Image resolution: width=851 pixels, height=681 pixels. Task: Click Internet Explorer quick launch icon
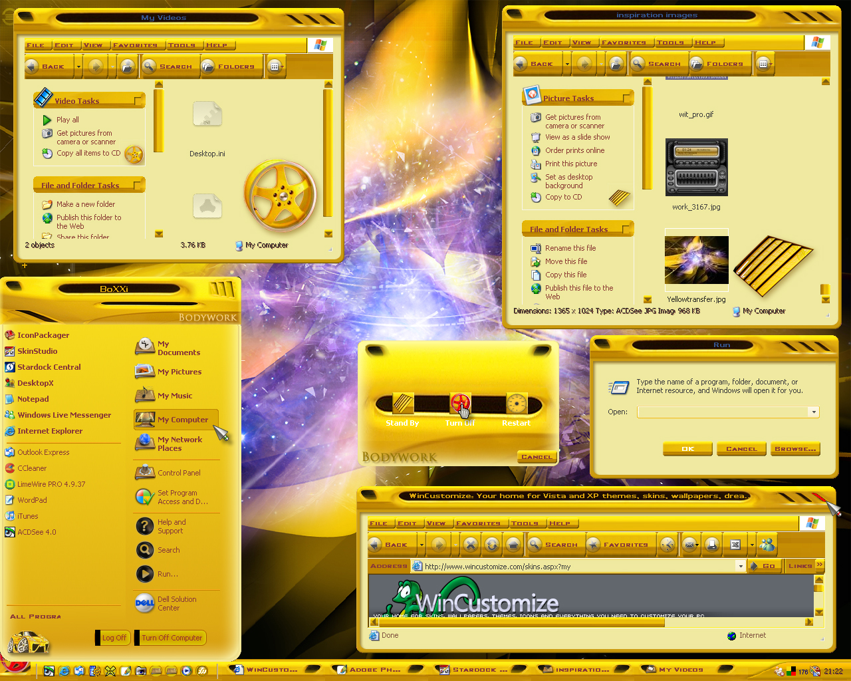[64, 671]
